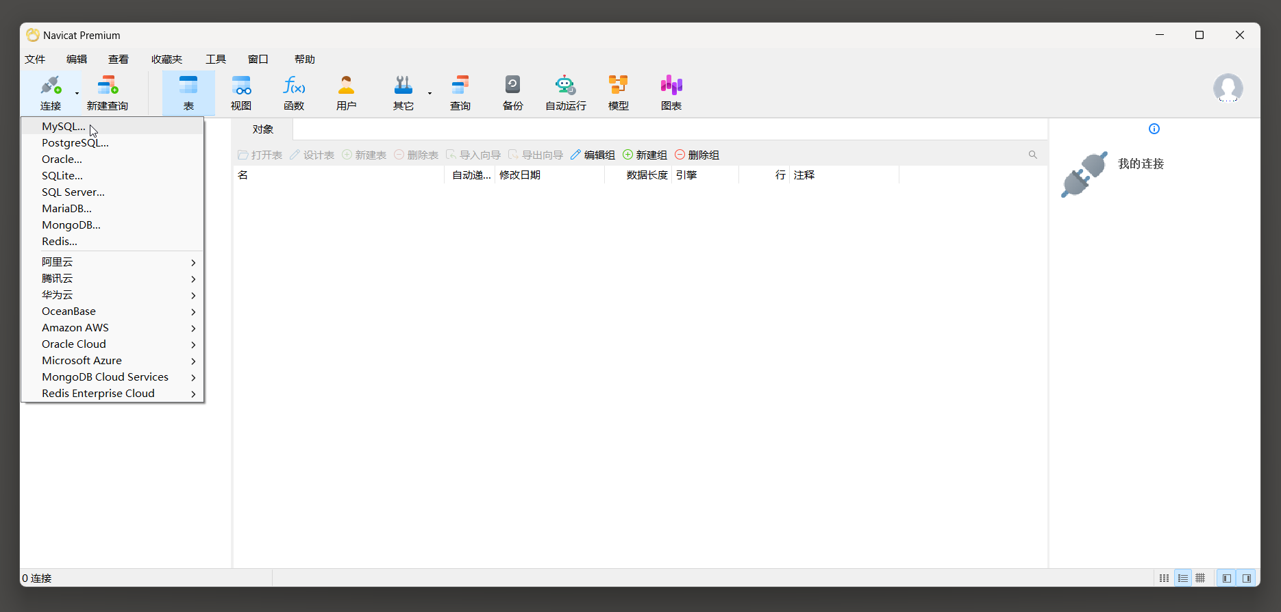Image resolution: width=1281 pixels, height=612 pixels.
Task: Choose Redis... connection type
Action: (x=112, y=241)
